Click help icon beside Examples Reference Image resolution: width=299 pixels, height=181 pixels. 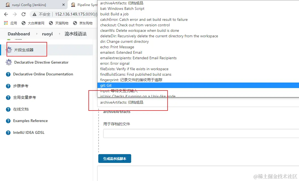[8, 121]
